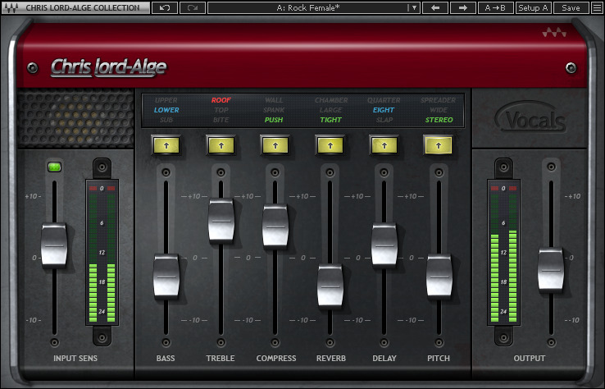The image size is (605, 389).
Task: Click the Delay fader handle
Action: click(384, 245)
